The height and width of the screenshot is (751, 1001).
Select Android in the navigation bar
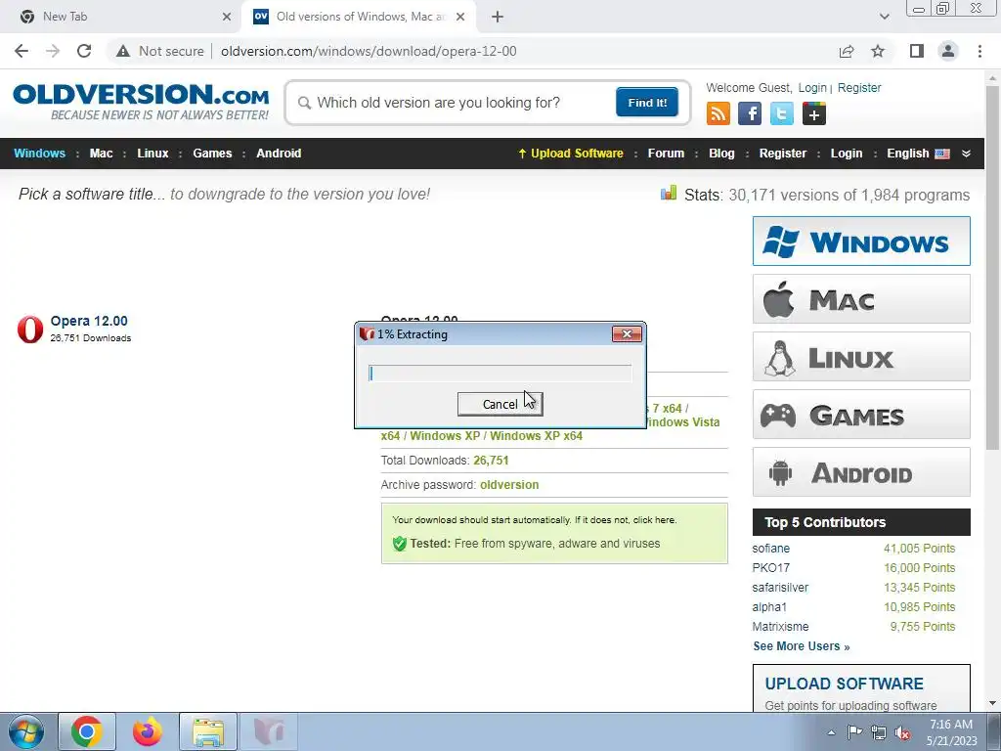[279, 154]
